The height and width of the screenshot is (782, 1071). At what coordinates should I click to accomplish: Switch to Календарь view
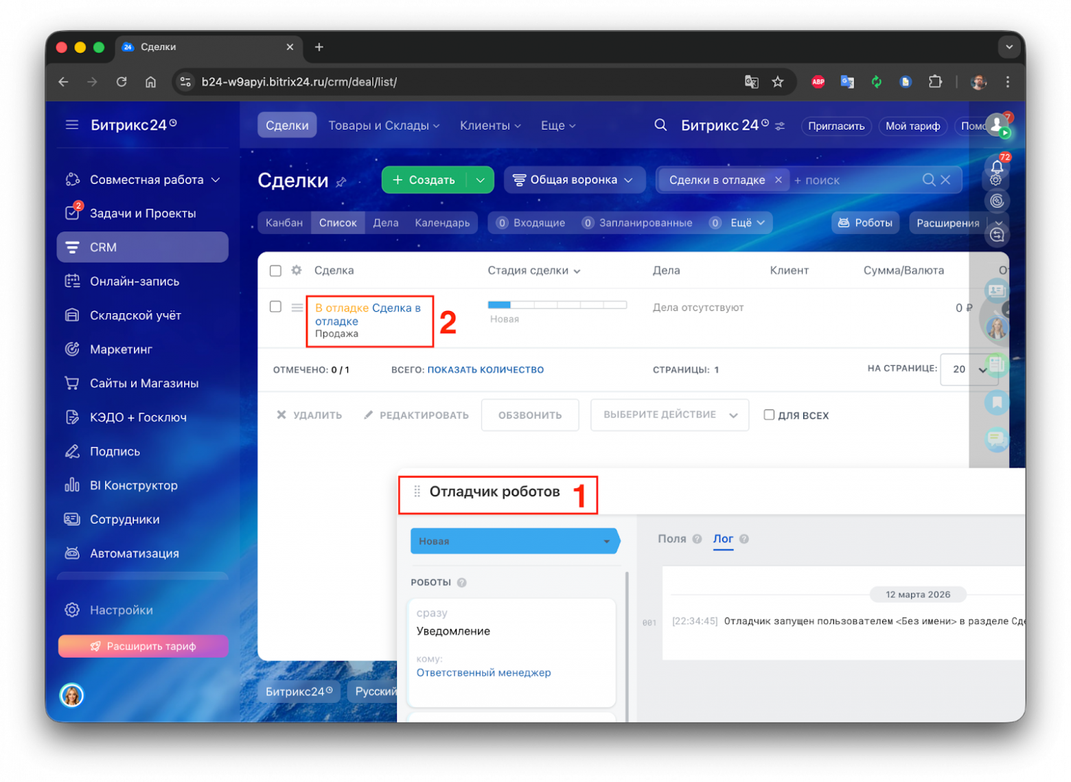point(442,222)
